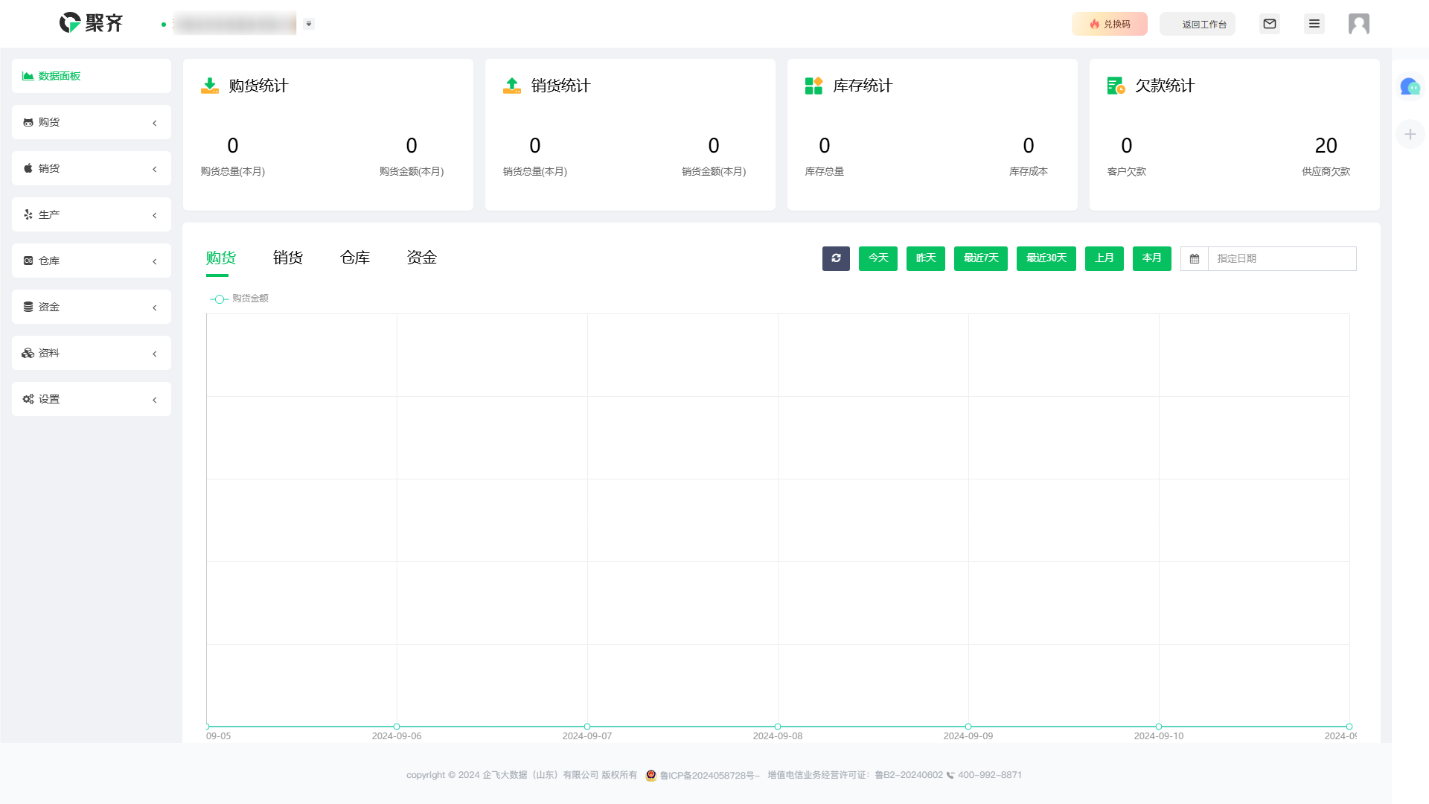Expand the 购货 menu chevron
Image resolution: width=1429 pixels, height=804 pixels.
[155, 123]
